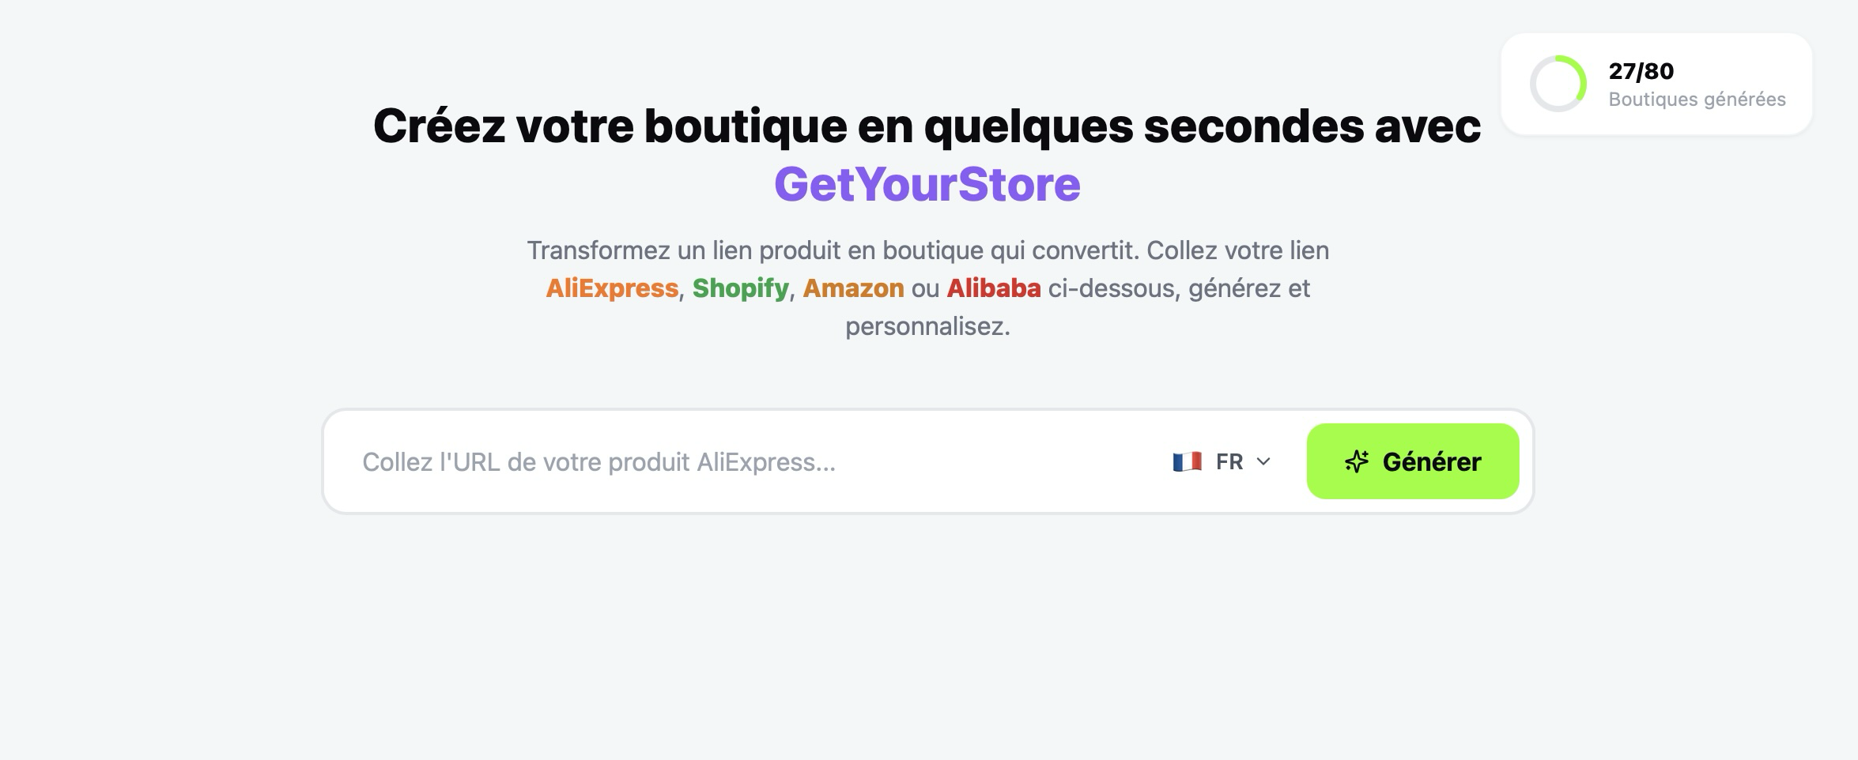
Task: Click the red Alibaba word
Action: [994, 288]
